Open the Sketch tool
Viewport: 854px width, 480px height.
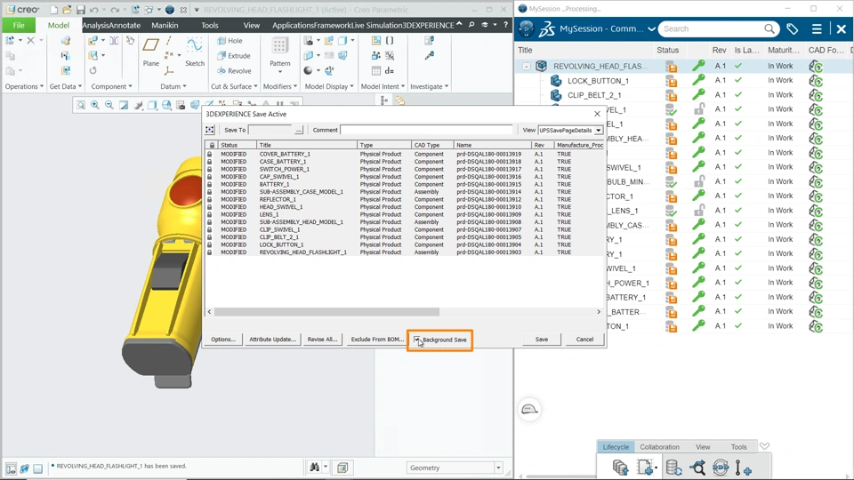click(195, 52)
